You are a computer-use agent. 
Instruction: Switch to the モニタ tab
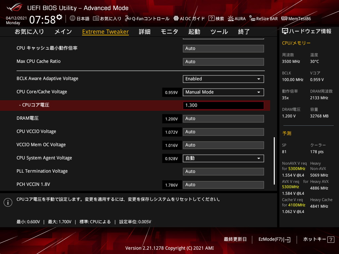point(169,32)
